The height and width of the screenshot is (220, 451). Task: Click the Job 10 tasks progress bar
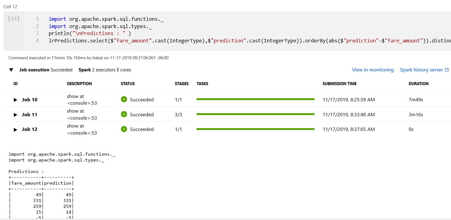[255, 99]
